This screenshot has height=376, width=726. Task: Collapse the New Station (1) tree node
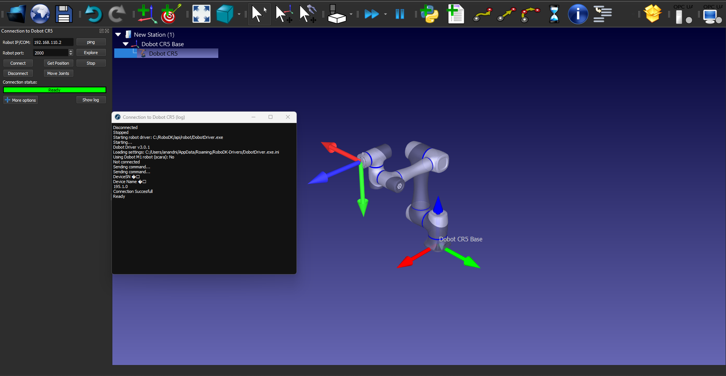pos(118,34)
